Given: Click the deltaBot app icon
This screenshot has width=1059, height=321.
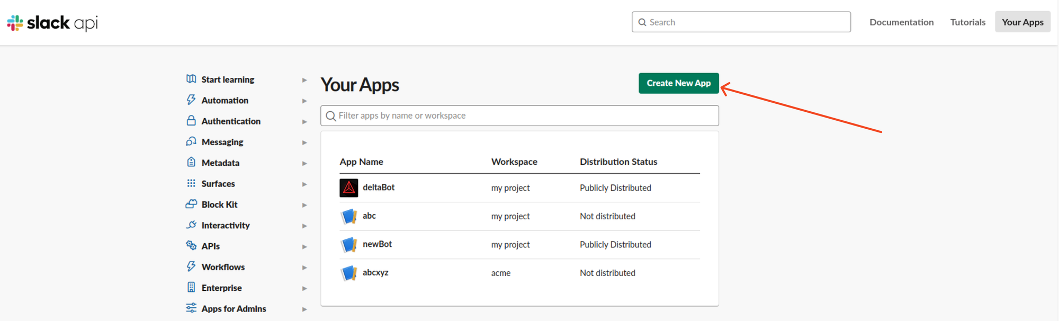Looking at the screenshot, I should (348, 188).
